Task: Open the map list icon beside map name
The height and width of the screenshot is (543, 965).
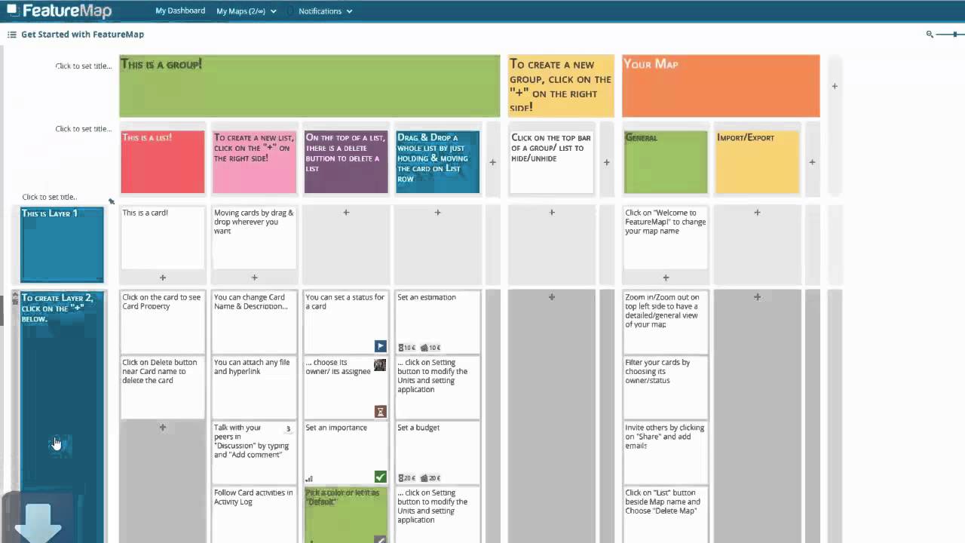Action: (x=11, y=35)
